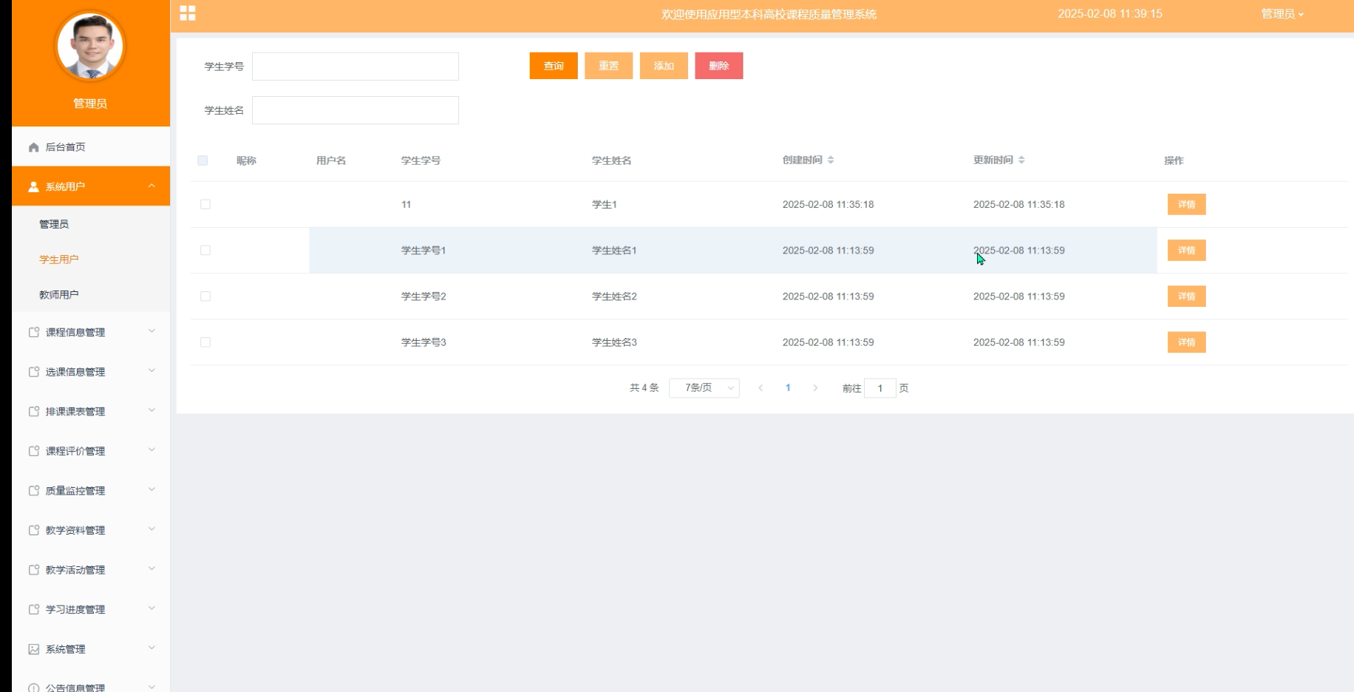Click the image icon beside 系统管理
This screenshot has height=692, width=1354.
tap(33, 649)
